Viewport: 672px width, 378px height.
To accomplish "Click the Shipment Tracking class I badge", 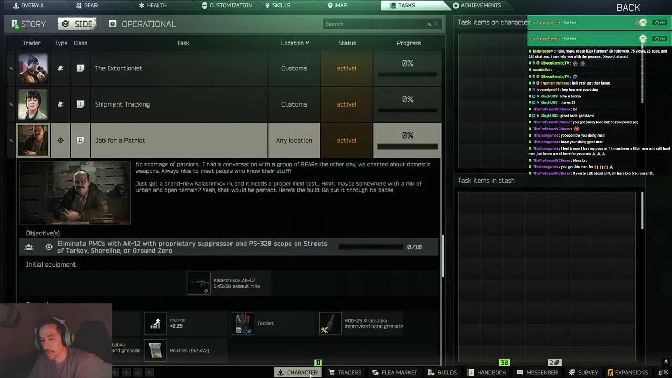I will point(80,104).
